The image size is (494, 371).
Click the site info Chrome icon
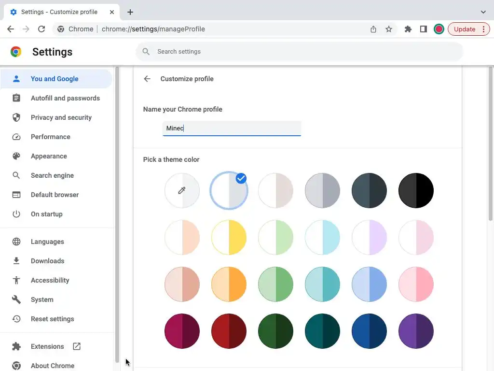(x=61, y=29)
